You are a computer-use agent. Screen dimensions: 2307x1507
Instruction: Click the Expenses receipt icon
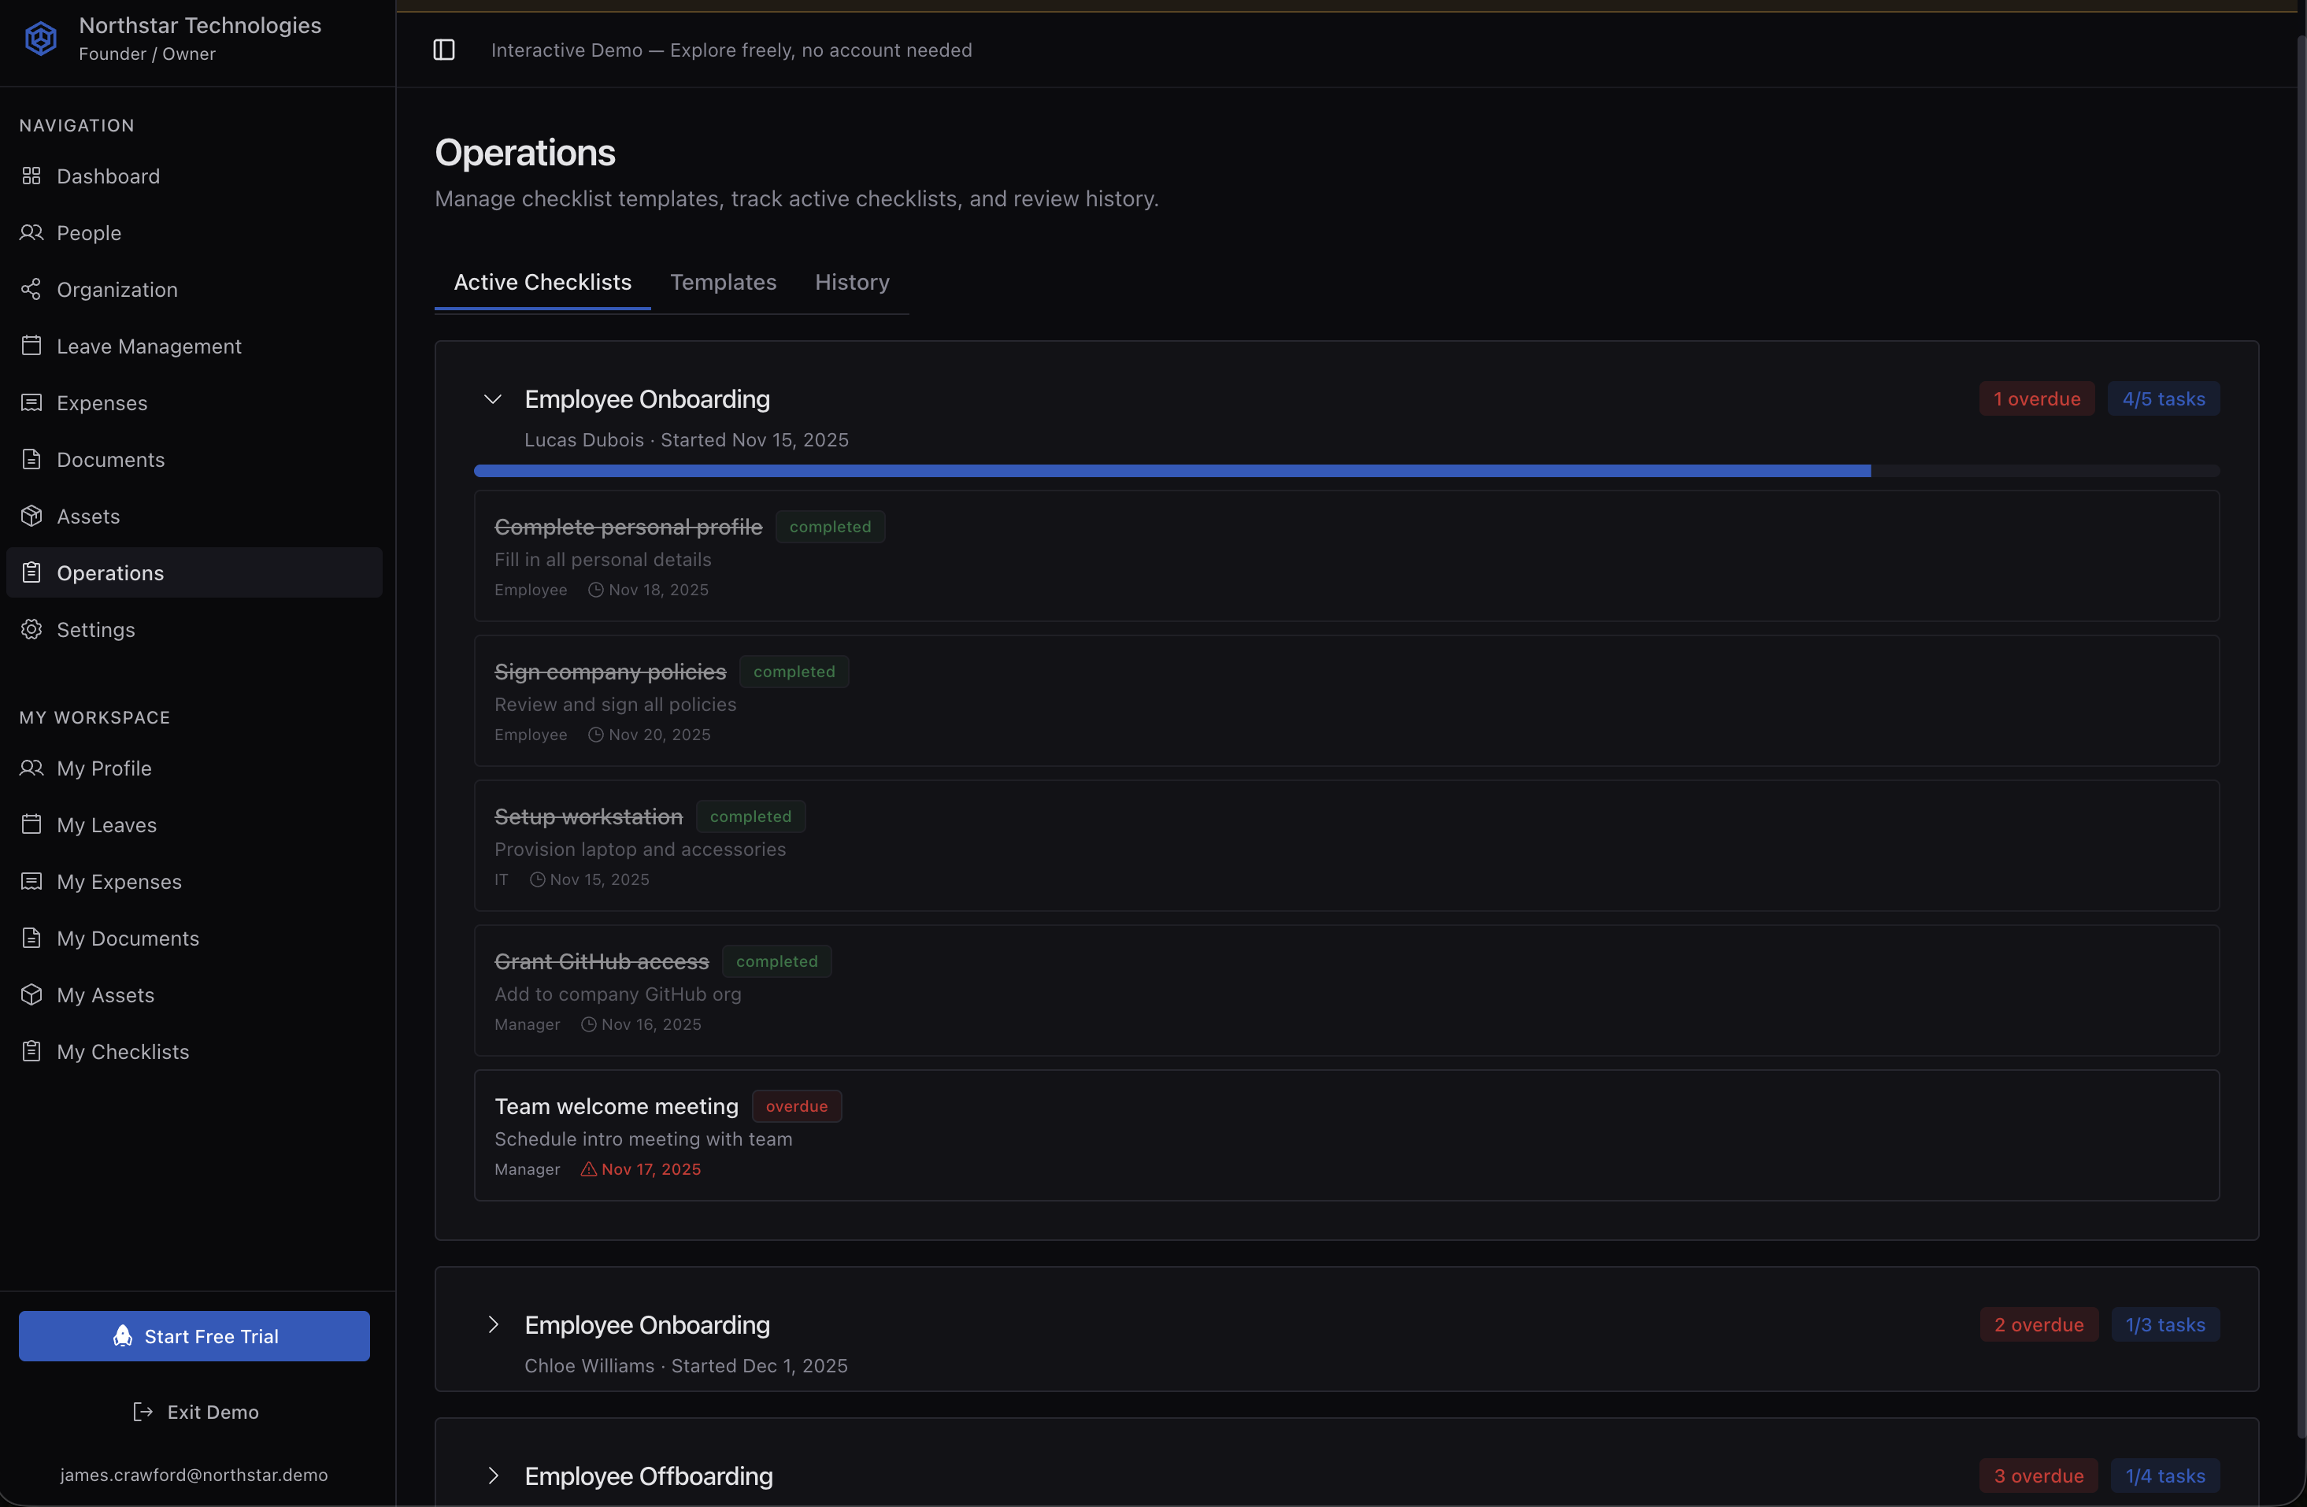[31, 403]
